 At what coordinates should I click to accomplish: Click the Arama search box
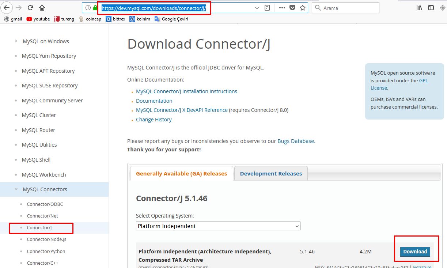[x=345, y=8]
